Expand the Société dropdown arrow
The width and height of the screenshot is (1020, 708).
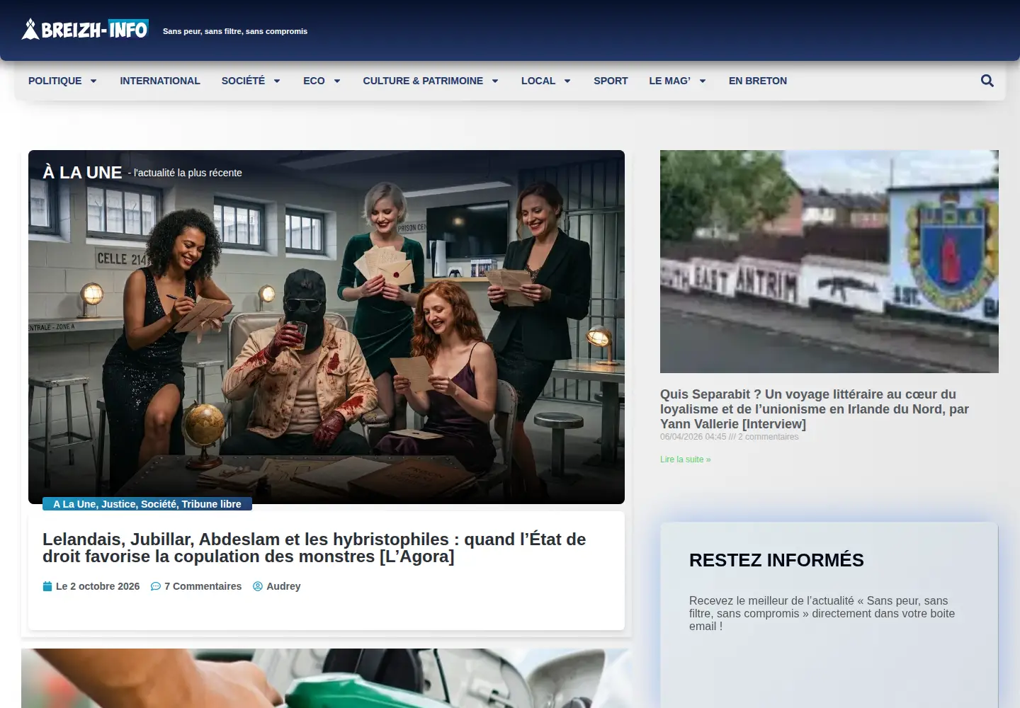pos(277,81)
